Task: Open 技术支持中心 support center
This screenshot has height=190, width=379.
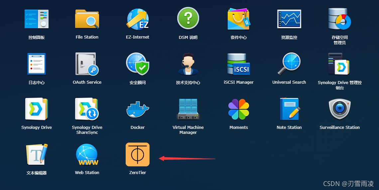Action: 188,64
